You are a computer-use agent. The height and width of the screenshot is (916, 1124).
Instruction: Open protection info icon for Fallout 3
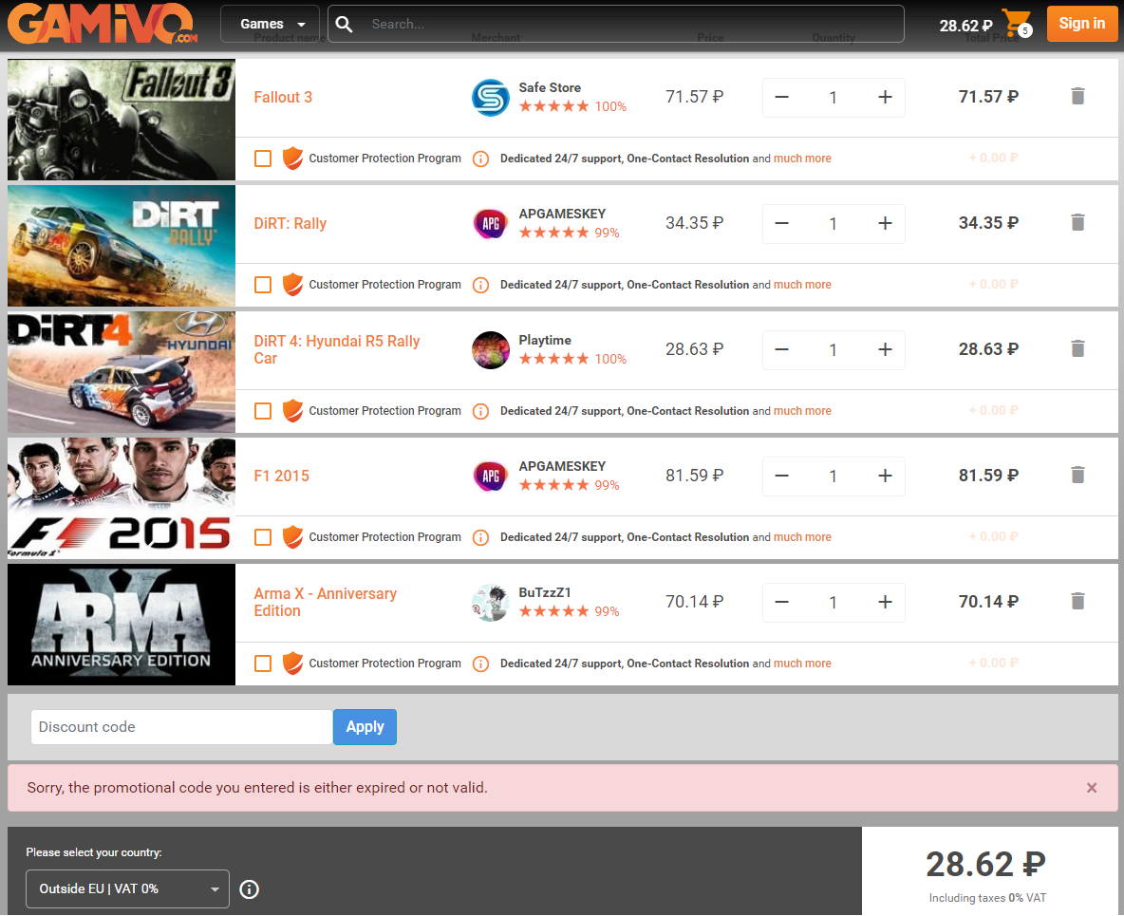481,159
